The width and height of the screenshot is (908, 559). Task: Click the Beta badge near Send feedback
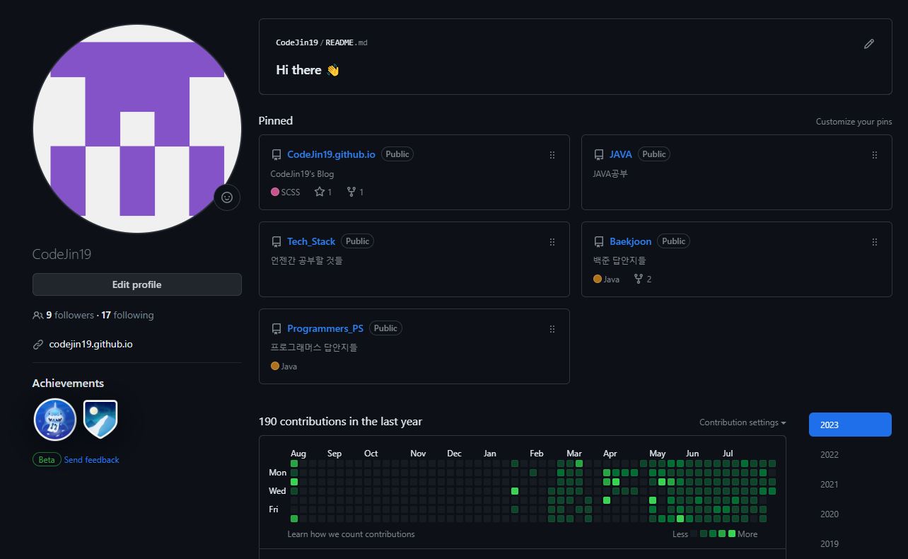click(x=46, y=459)
